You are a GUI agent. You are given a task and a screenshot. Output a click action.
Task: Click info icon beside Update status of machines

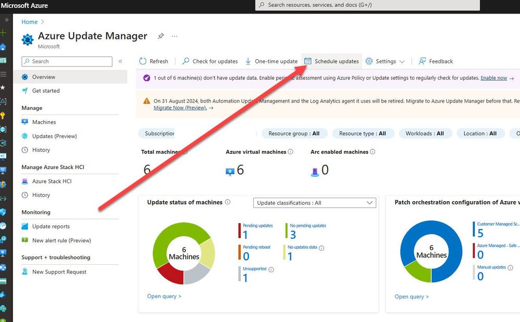(x=228, y=202)
